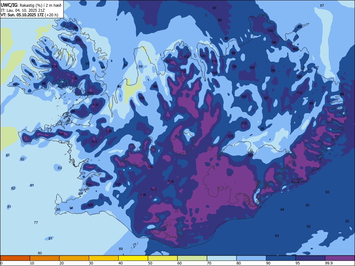This screenshot has height=266, width=355.
Task: Click the gold 30–40 legend swatch
Action: (104, 258)
